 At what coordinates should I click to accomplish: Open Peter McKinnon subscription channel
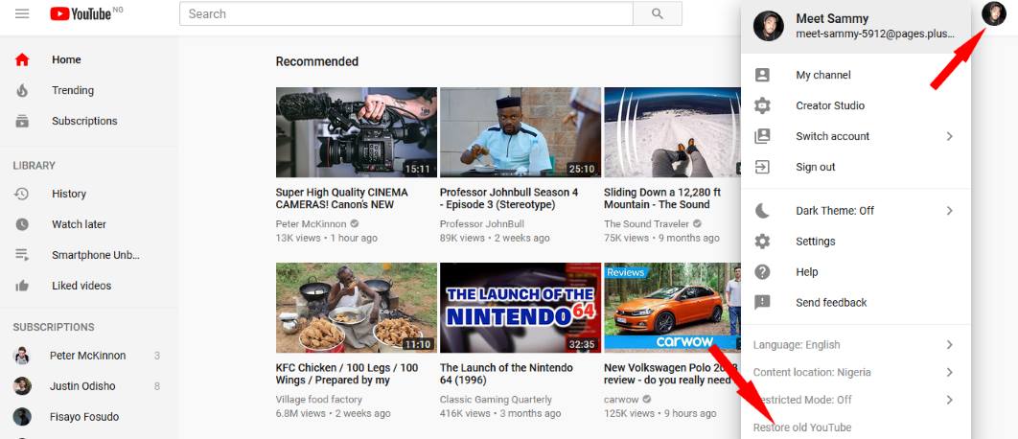click(87, 356)
